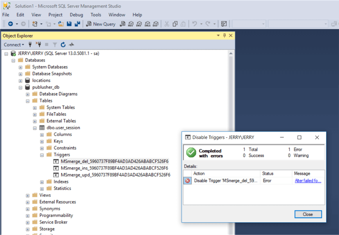The image size is (339, 235).
Task: Select the MSmerge_upd trigger
Action: 113,175
